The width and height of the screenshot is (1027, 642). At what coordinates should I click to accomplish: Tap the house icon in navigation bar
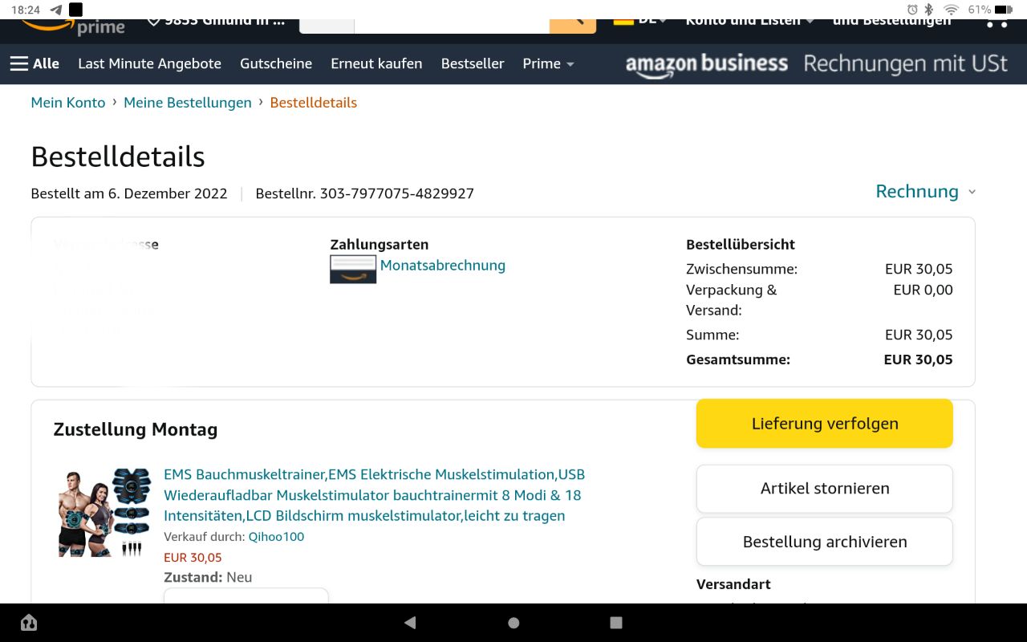[x=29, y=623]
